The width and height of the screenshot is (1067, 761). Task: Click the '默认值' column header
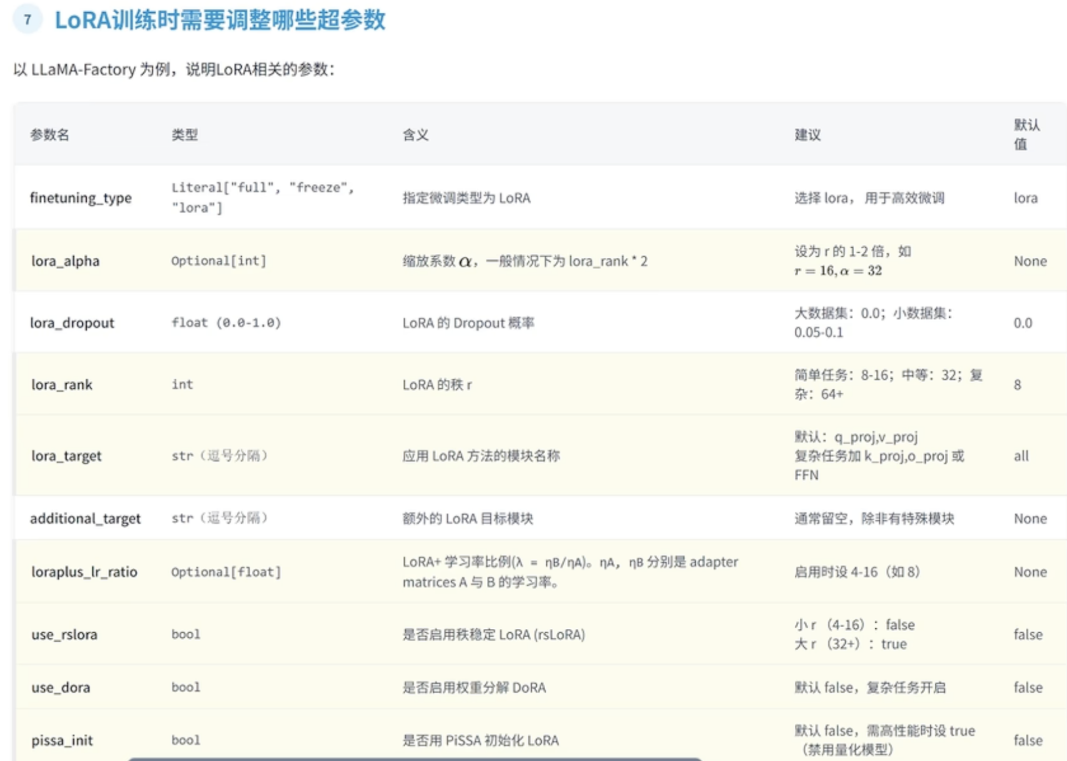tap(1027, 134)
